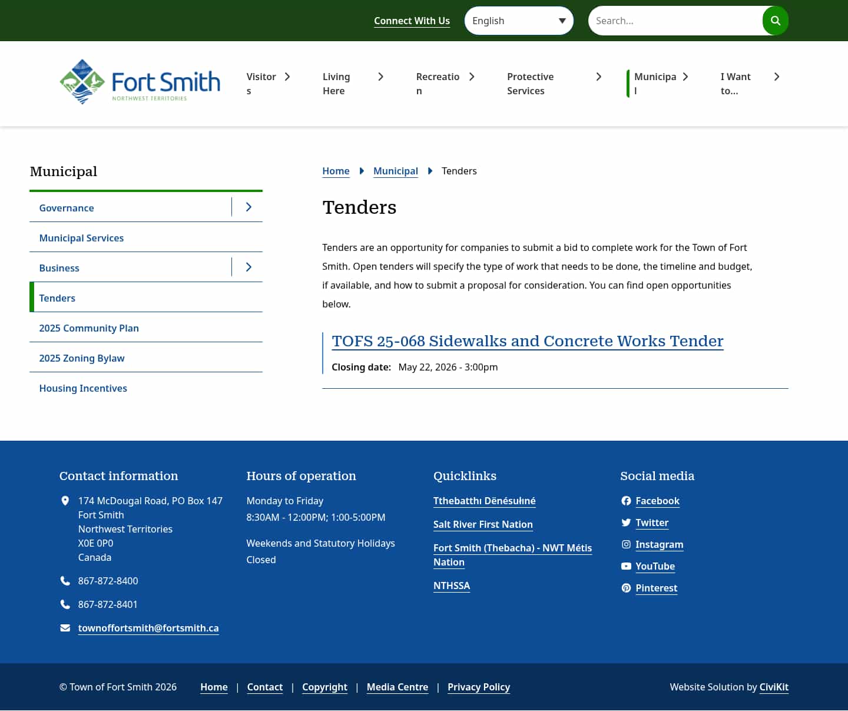Expand the Visitors menu chevron
848x711 pixels.
pyautogui.click(x=287, y=77)
